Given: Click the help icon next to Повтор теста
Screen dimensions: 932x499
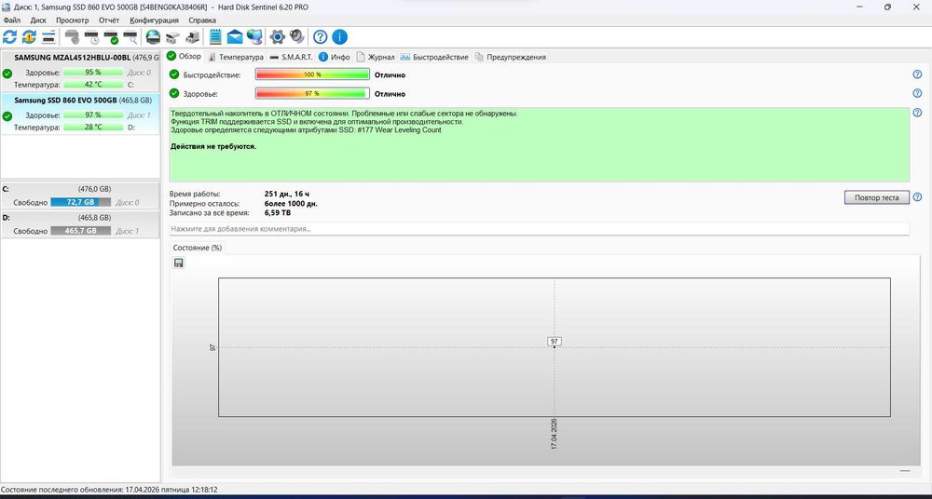Looking at the screenshot, I should (917, 197).
